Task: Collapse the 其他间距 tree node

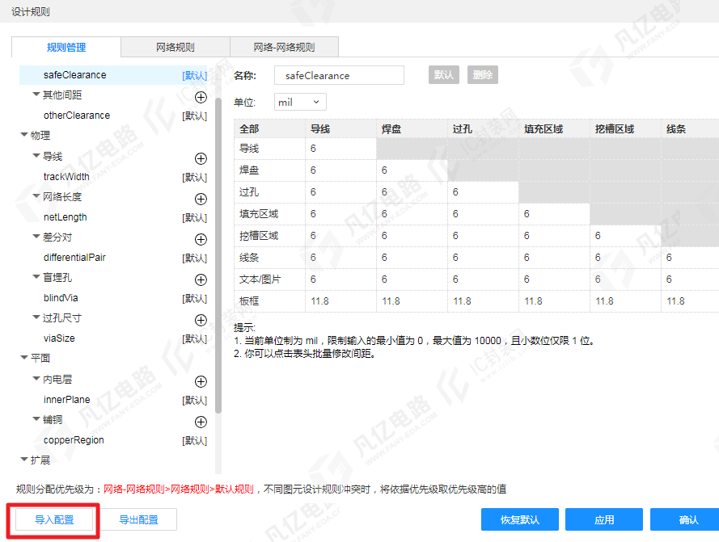Action: tap(36, 95)
